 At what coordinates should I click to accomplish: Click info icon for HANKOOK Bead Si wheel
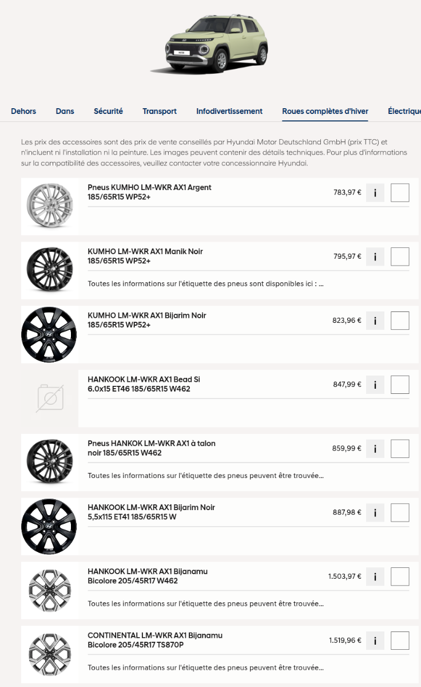(x=375, y=385)
